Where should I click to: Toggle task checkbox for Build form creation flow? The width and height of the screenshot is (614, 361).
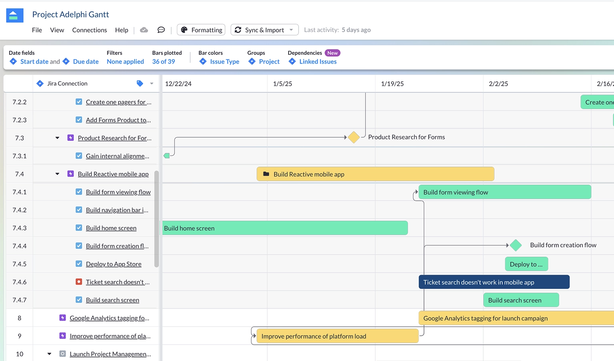pyautogui.click(x=79, y=246)
